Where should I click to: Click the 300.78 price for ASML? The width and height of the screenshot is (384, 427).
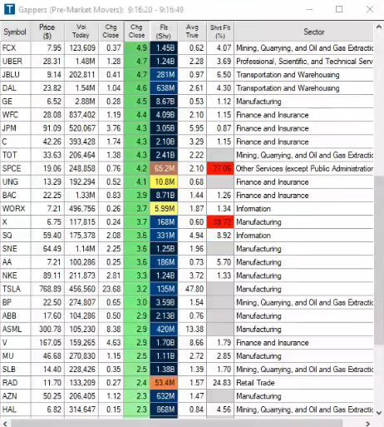click(x=47, y=329)
